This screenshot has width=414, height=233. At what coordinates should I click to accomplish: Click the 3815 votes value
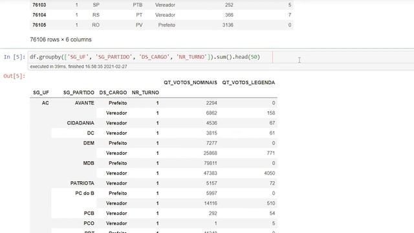[212, 133]
